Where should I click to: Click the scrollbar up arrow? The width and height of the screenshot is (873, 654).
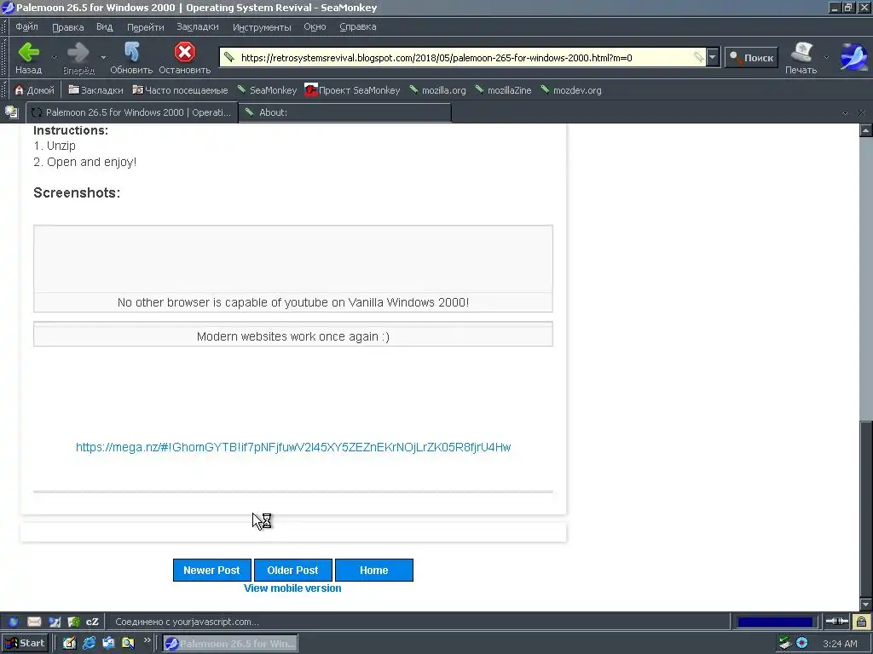tap(866, 130)
